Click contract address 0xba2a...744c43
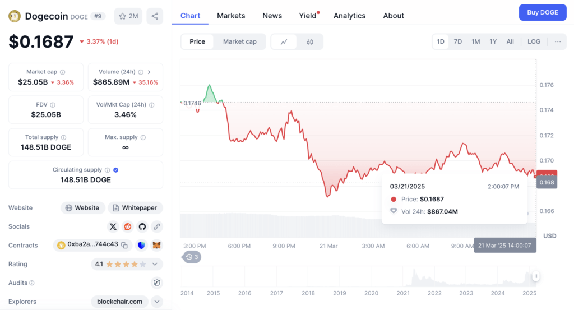This screenshot has width=574, height=310. [92, 244]
